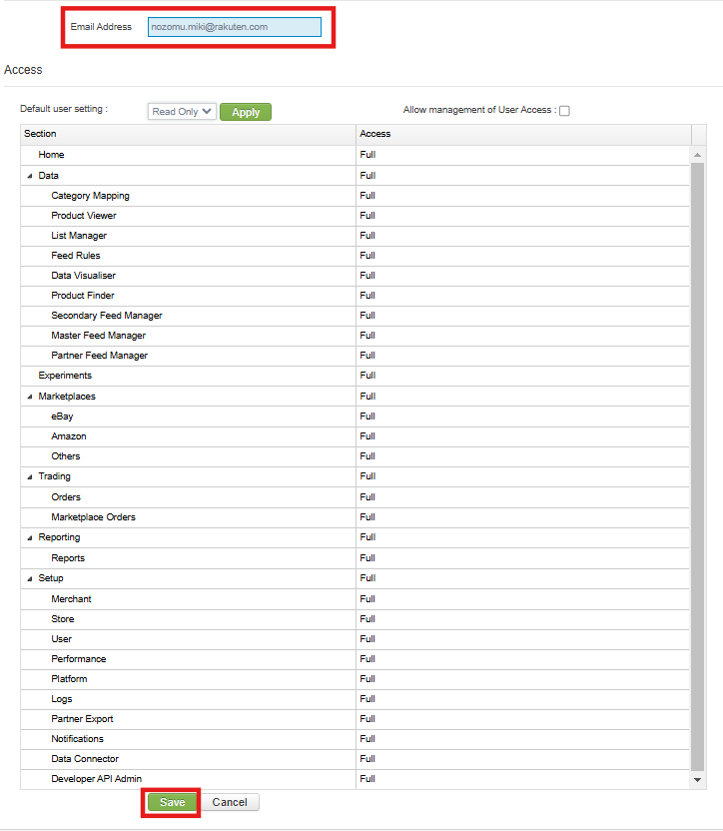Click the Section column header
Image resolution: width=723 pixels, height=831 pixels.
coord(188,134)
